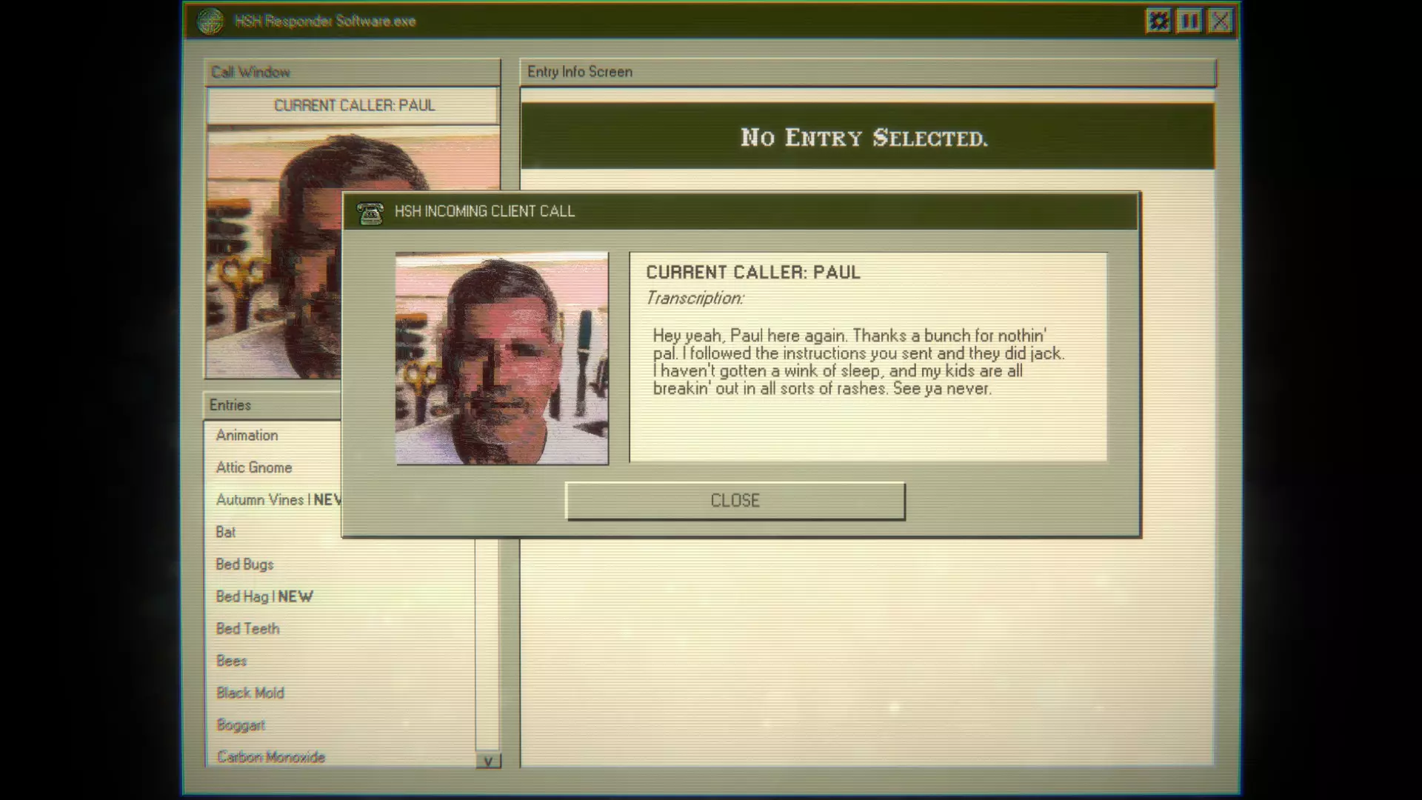Close the HSH Responder Software window
The height and width of the screenshot is (800, 1422).
(x=1221, y=21)
